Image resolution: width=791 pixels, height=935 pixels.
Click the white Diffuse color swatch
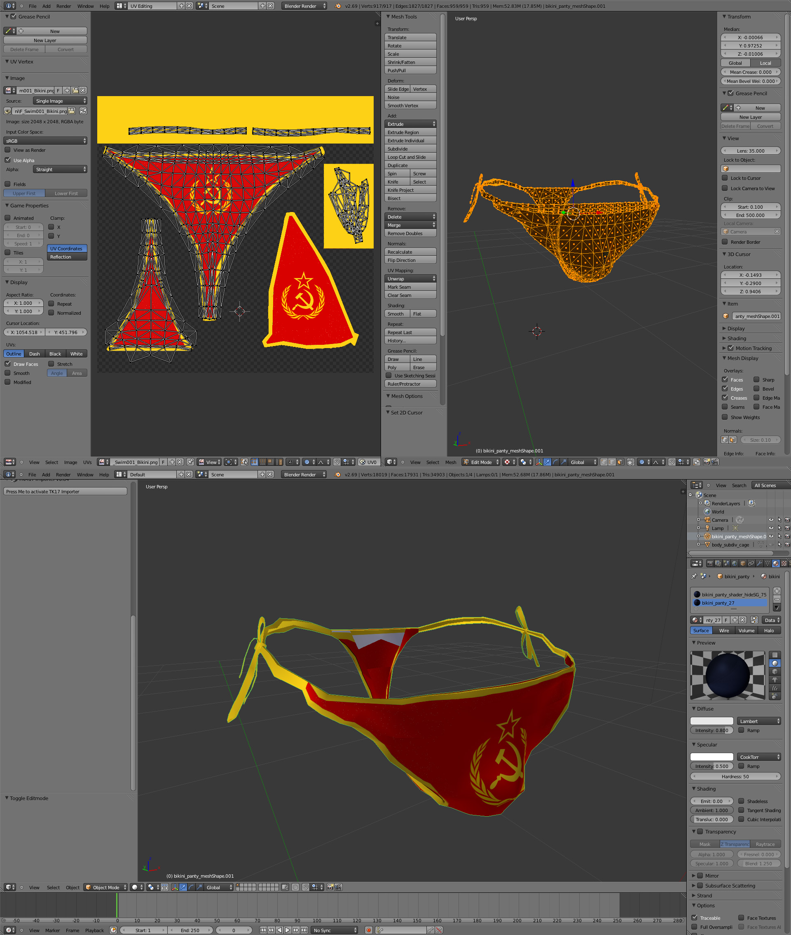[711, 721]
